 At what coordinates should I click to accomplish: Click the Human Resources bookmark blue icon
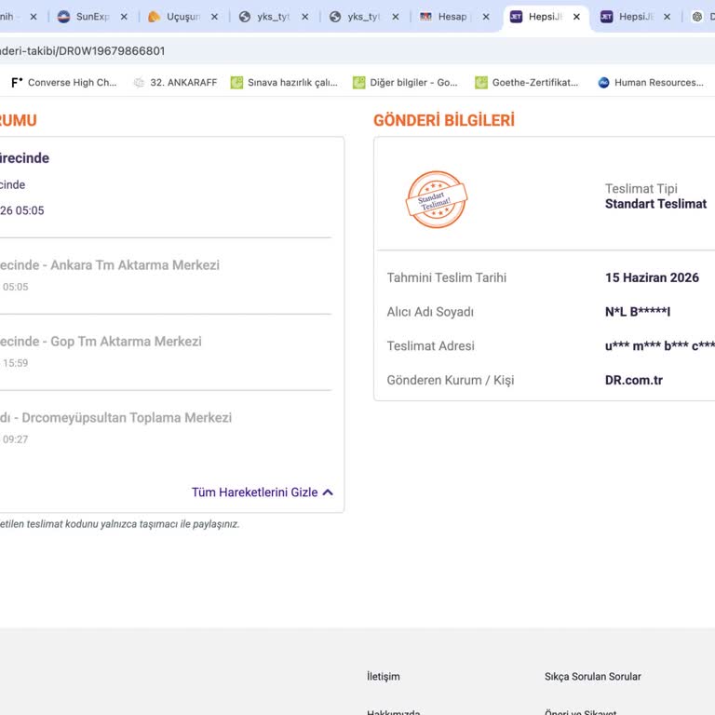603,83
